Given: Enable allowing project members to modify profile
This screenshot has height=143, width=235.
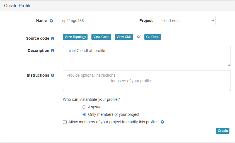Looking at the screenshot, I should [x=65, y=122].
